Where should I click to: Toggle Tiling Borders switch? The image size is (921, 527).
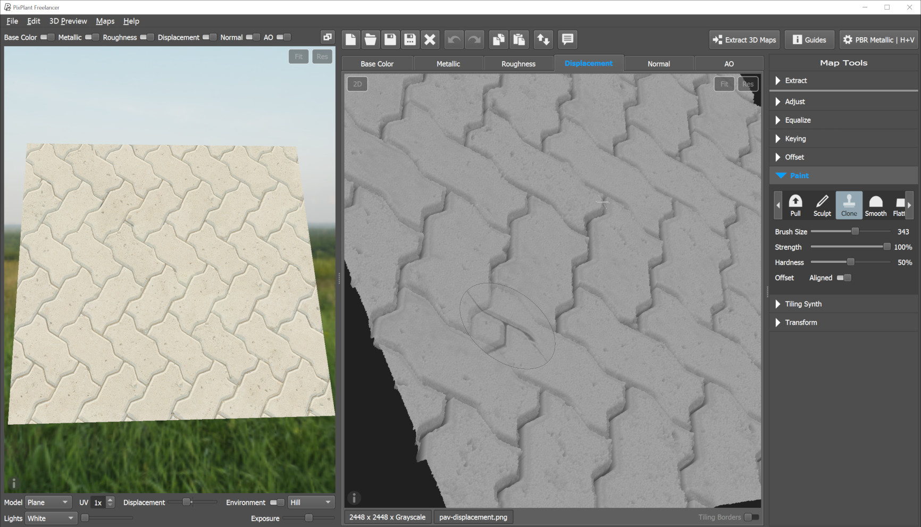click(x=751, y=517)
